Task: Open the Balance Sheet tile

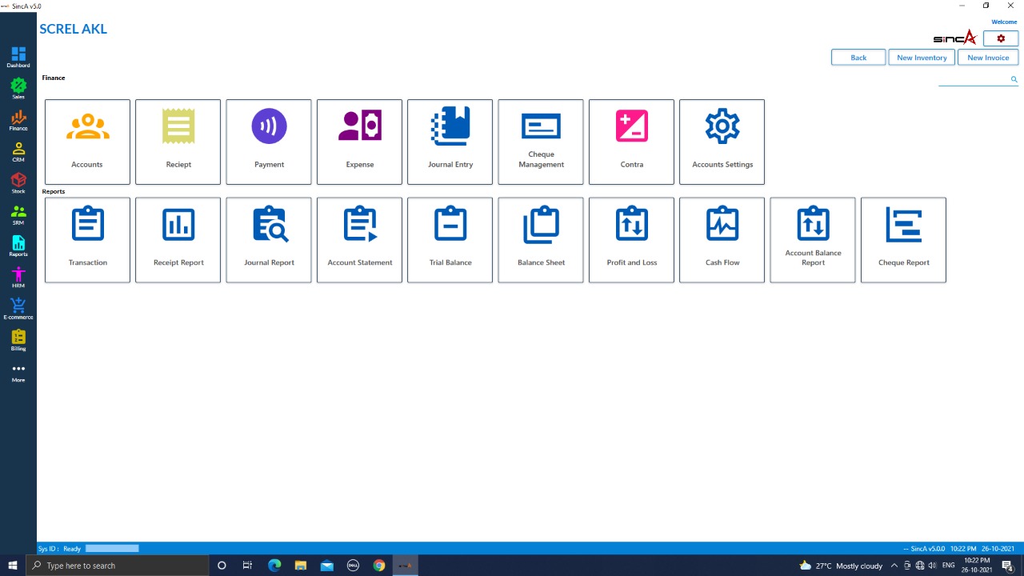Action: point(541,240)
